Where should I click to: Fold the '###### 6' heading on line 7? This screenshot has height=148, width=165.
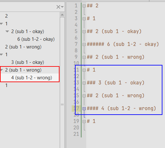coord(84,44)
